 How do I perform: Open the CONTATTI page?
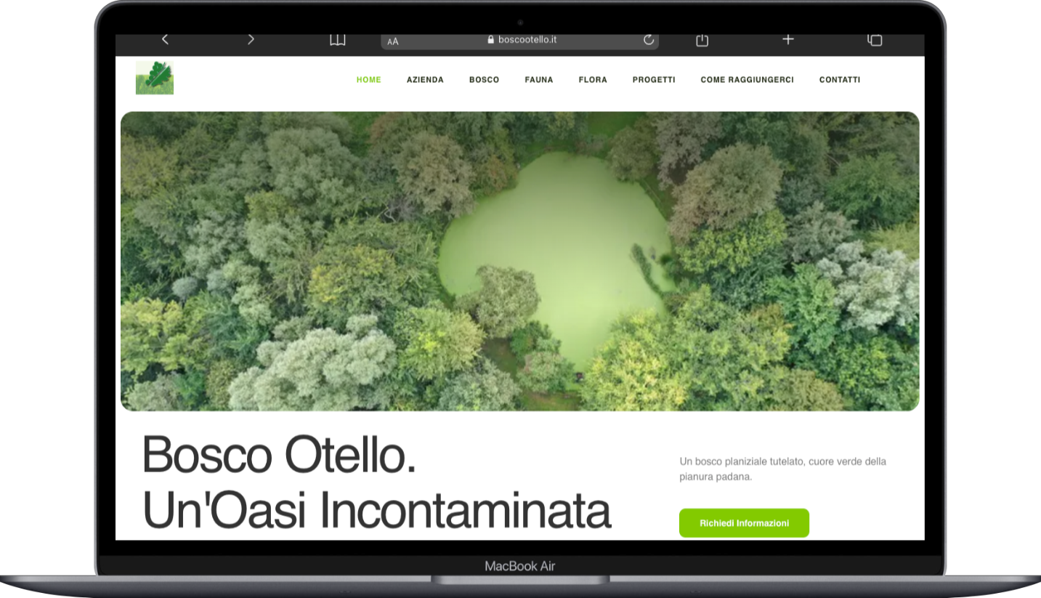[x=840, y=80]
